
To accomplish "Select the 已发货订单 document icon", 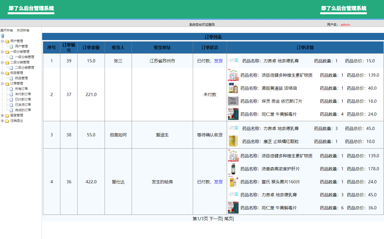I will [11, 105].
